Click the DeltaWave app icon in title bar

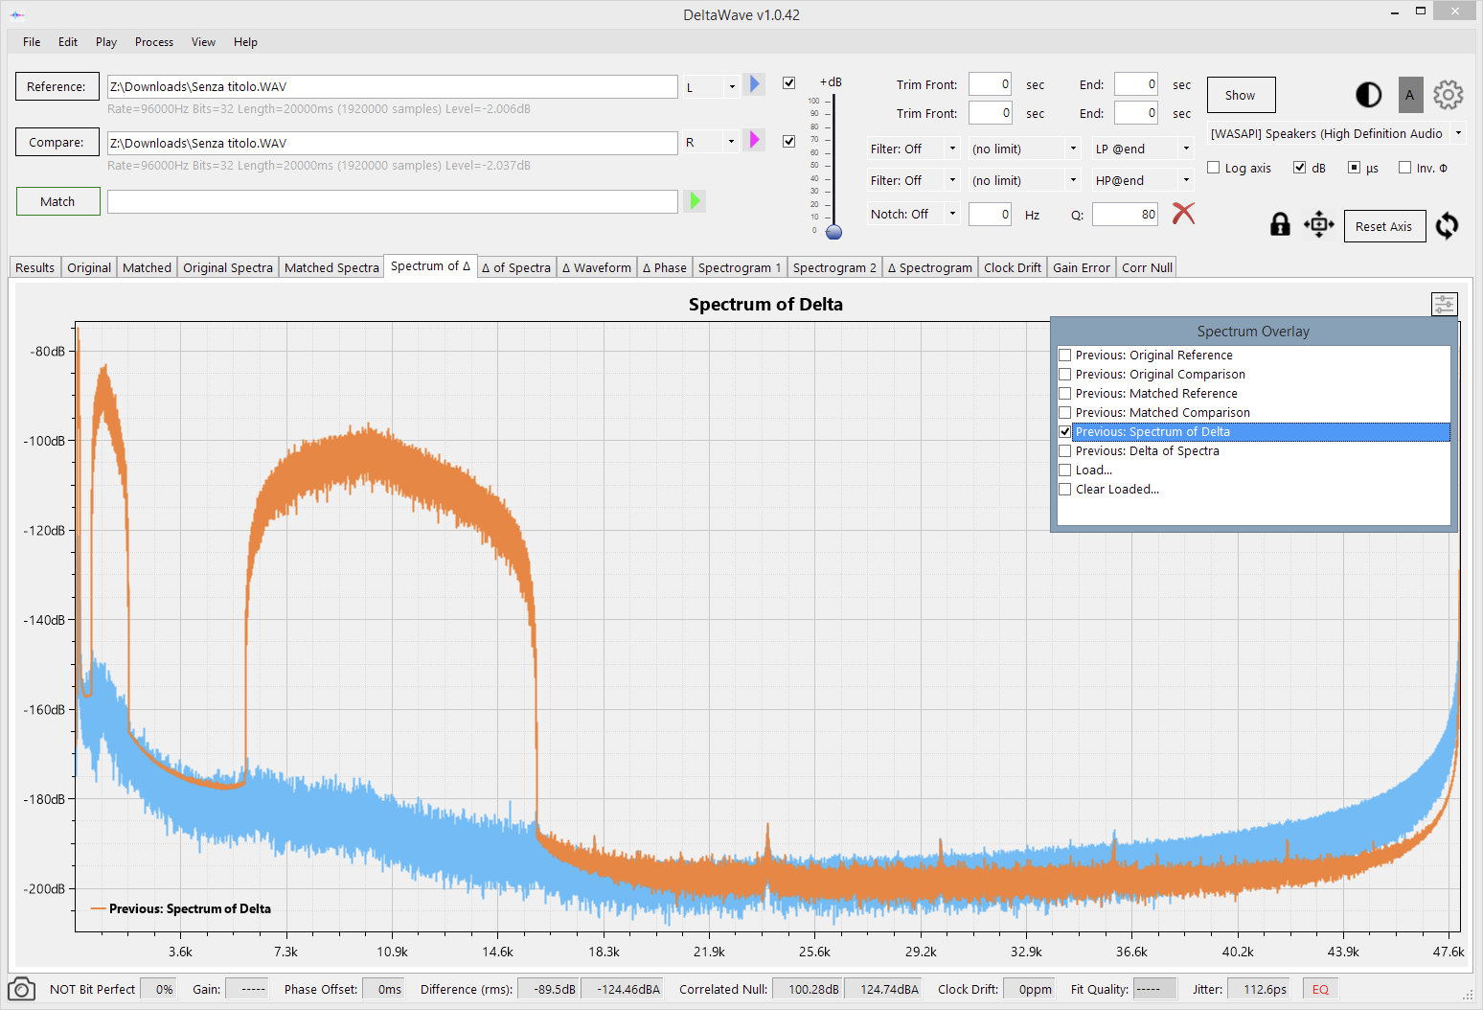[17, 14]
